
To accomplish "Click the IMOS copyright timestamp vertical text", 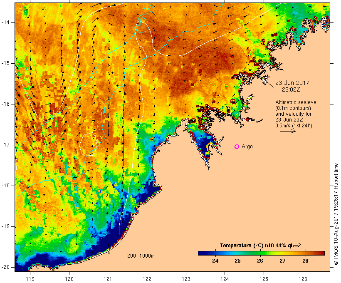I will pyautogui.click(x=336, y=214).
